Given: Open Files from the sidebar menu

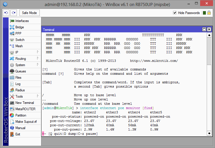Looking at the screenshot, I should pos(25,78).
